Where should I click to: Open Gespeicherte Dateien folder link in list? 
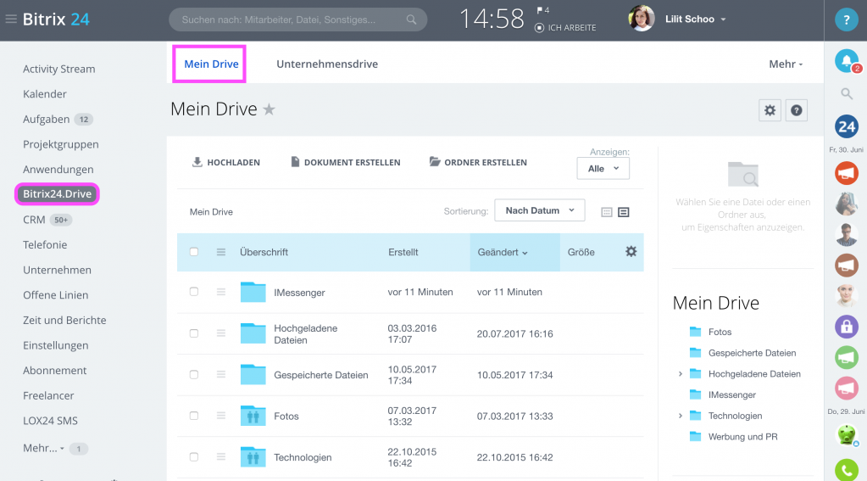[x=320, y=375]
